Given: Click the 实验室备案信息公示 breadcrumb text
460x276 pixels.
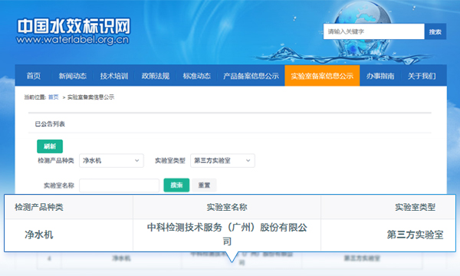Looking at the screenshot, I should [90, 97].
